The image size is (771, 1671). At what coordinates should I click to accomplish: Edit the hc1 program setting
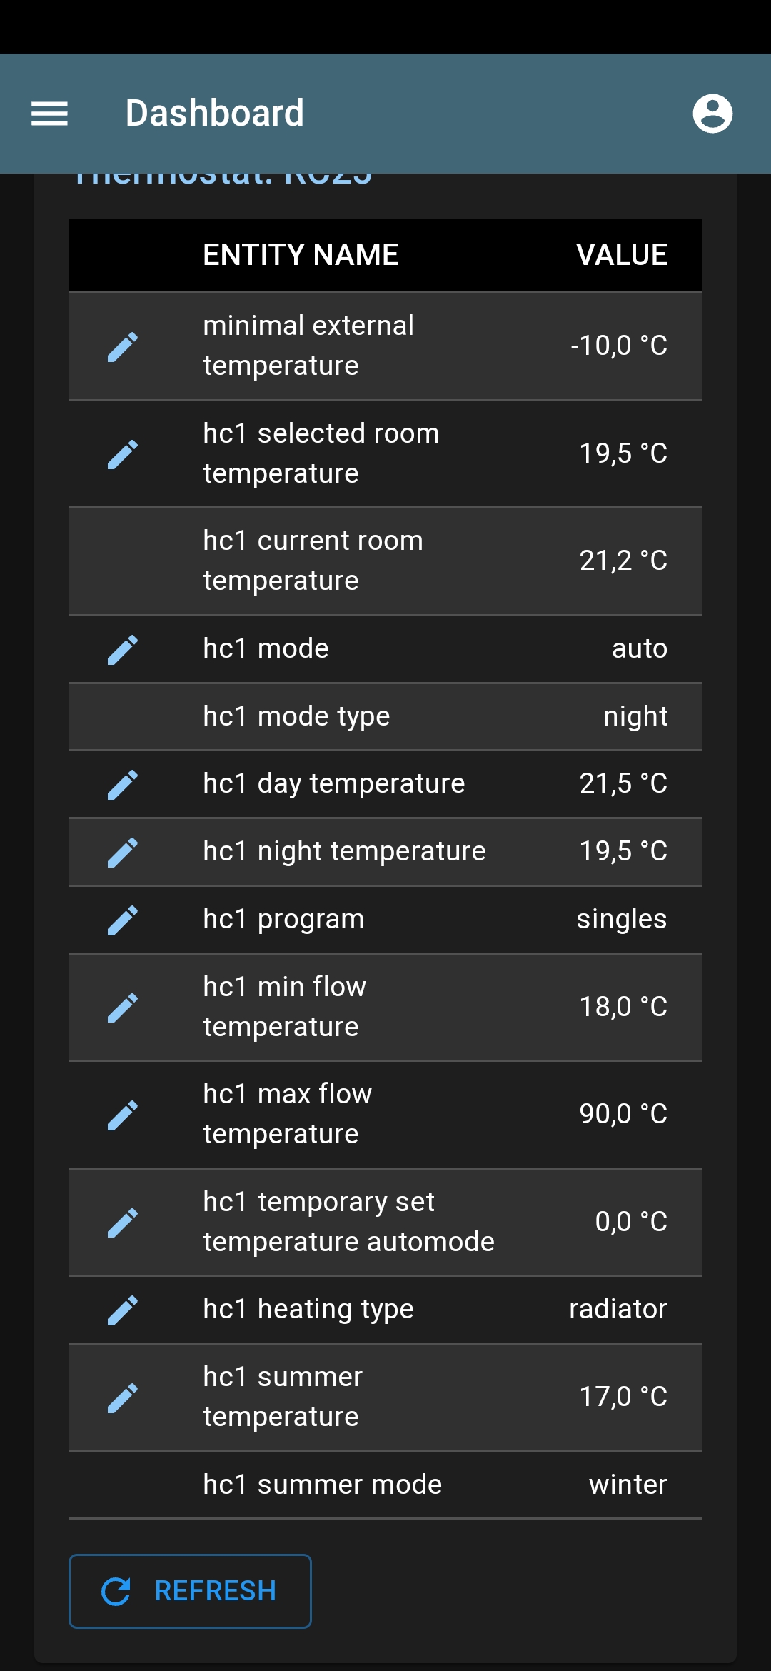click(x=123, y=919)
